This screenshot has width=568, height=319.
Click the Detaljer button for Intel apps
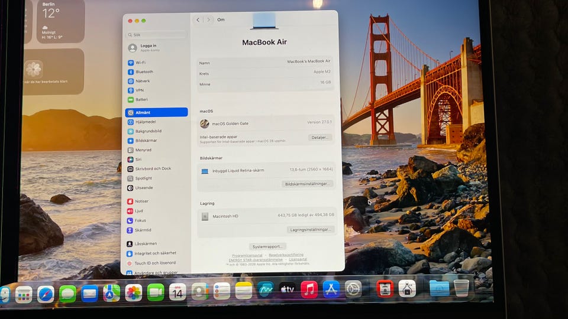click(320, 138)
